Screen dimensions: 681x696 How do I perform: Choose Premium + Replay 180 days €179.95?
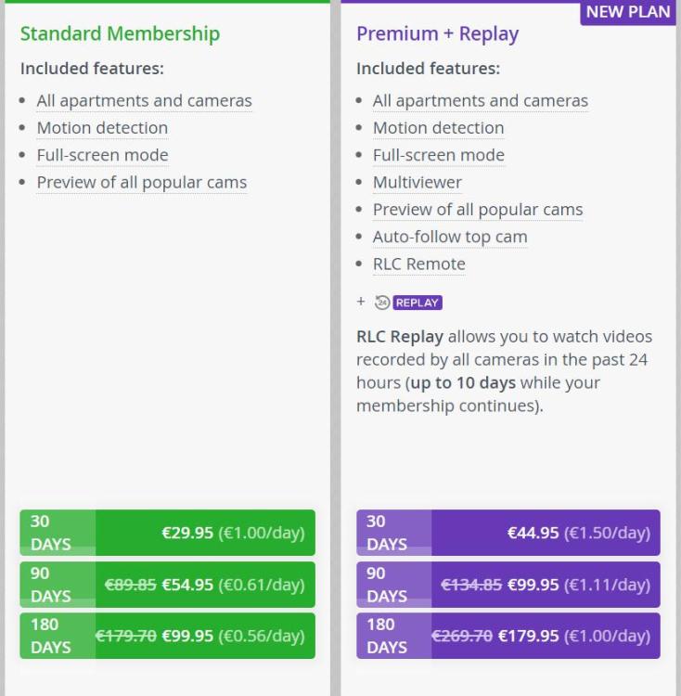(508, 636)
